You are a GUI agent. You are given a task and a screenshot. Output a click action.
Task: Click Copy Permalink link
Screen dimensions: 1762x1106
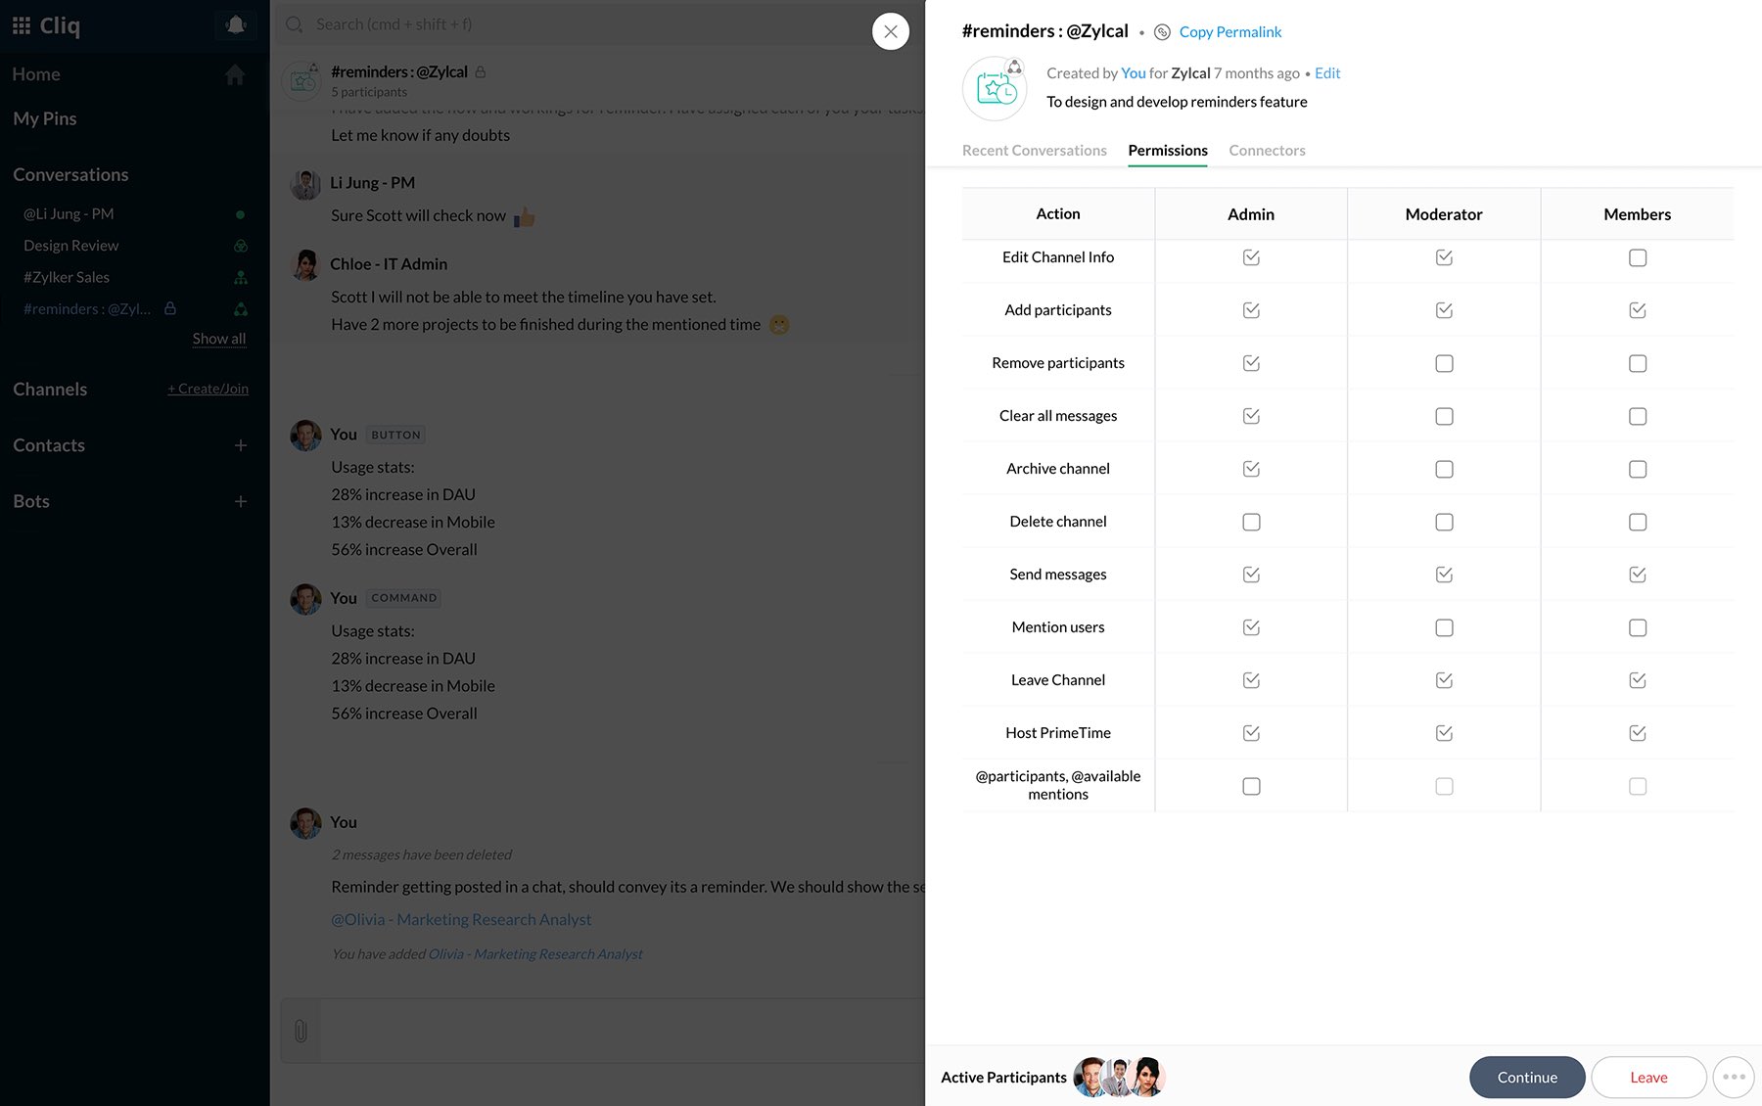(x=1229, y=32)
